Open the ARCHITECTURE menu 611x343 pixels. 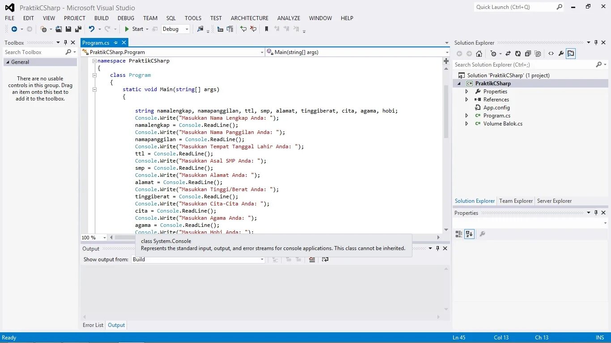[x=250, y=18]
